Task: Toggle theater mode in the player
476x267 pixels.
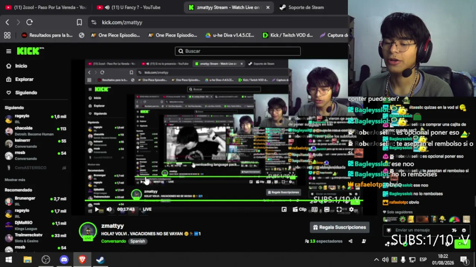Action: [327, 210]
